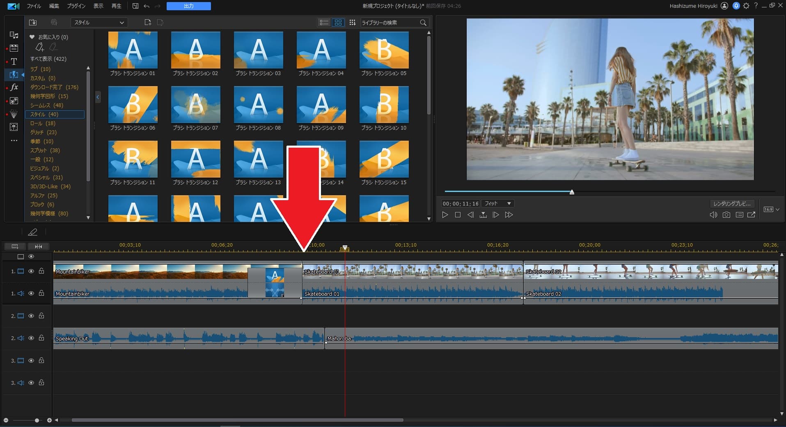The width and height of the screenshot is (786, 427).
Task: Open the プラグイン menu
Action: click(76, 6)
